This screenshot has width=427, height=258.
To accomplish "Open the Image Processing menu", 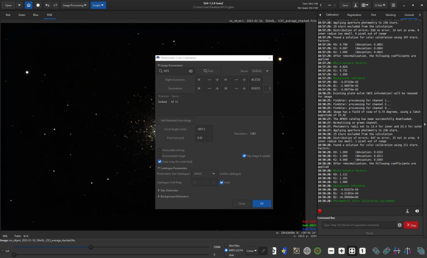I will (x=75, y=5).
